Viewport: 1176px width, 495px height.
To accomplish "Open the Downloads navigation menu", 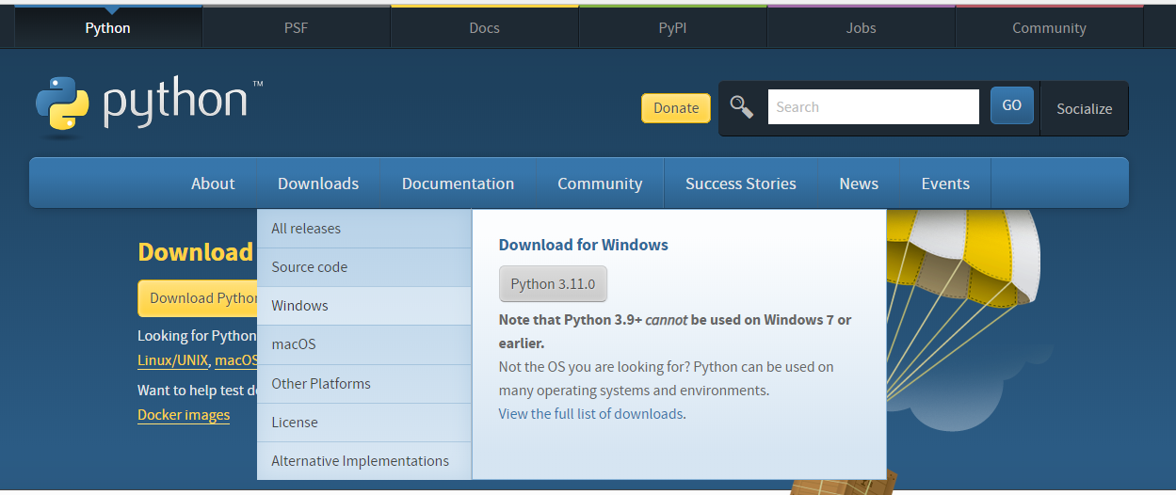I will point(318,184).
